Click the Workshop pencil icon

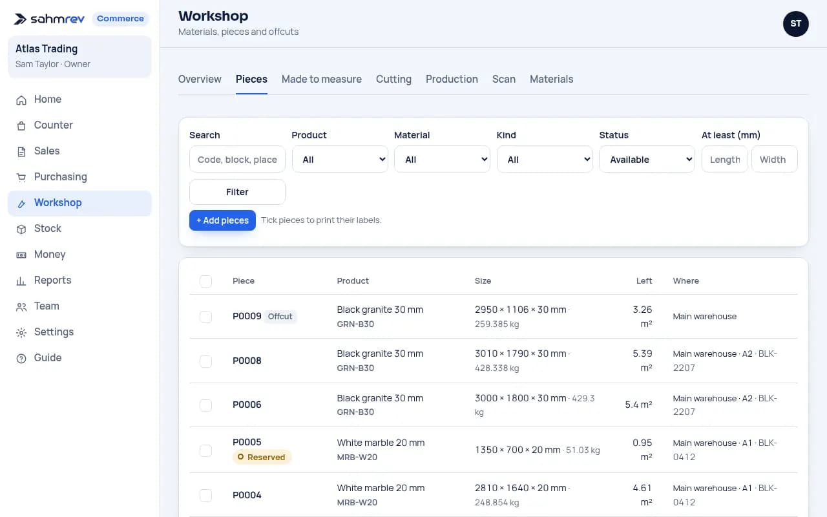21,203
